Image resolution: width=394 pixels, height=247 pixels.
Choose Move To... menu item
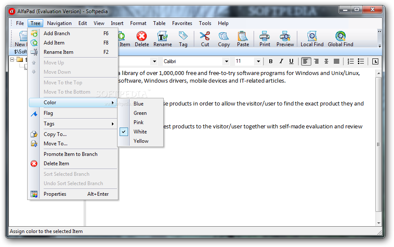pyautogui.click(x=73, y=144)
